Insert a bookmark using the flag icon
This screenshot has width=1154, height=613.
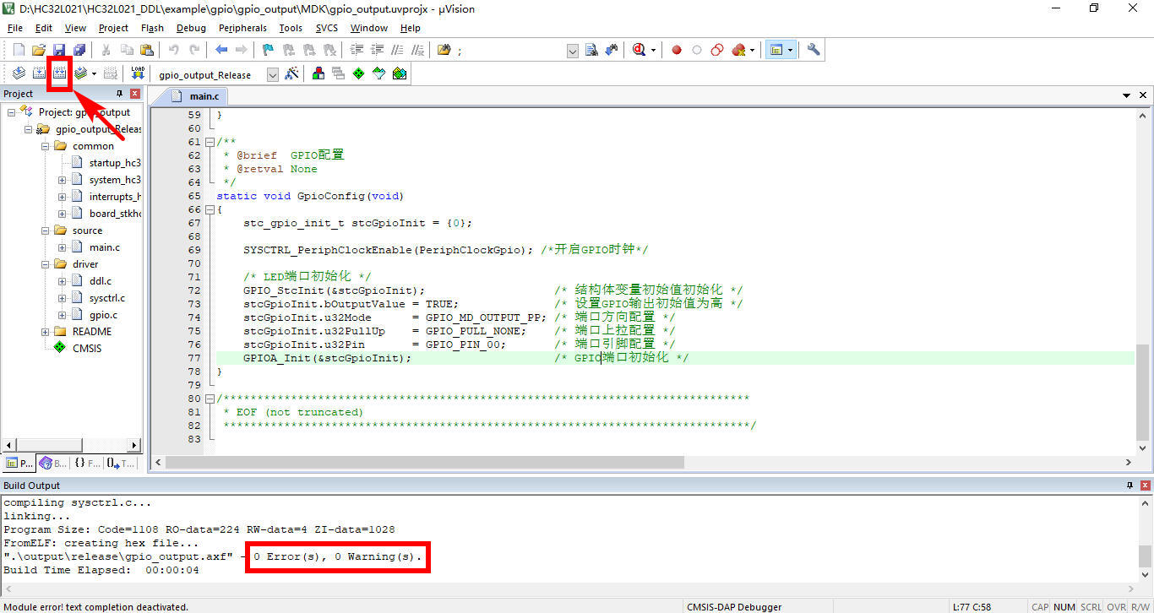coord(268,50)
